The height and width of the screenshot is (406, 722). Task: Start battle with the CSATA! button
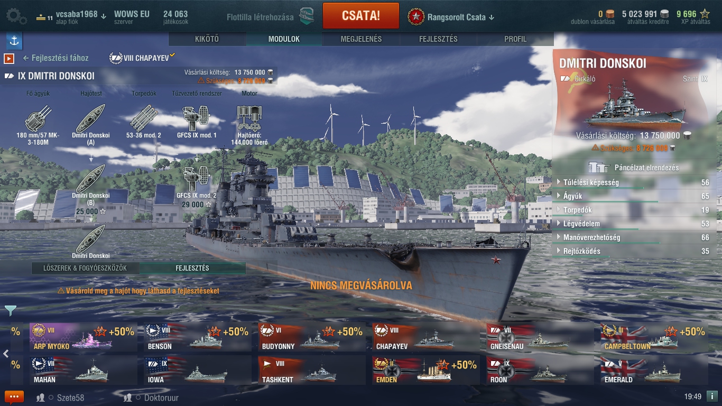click(361, 15)
